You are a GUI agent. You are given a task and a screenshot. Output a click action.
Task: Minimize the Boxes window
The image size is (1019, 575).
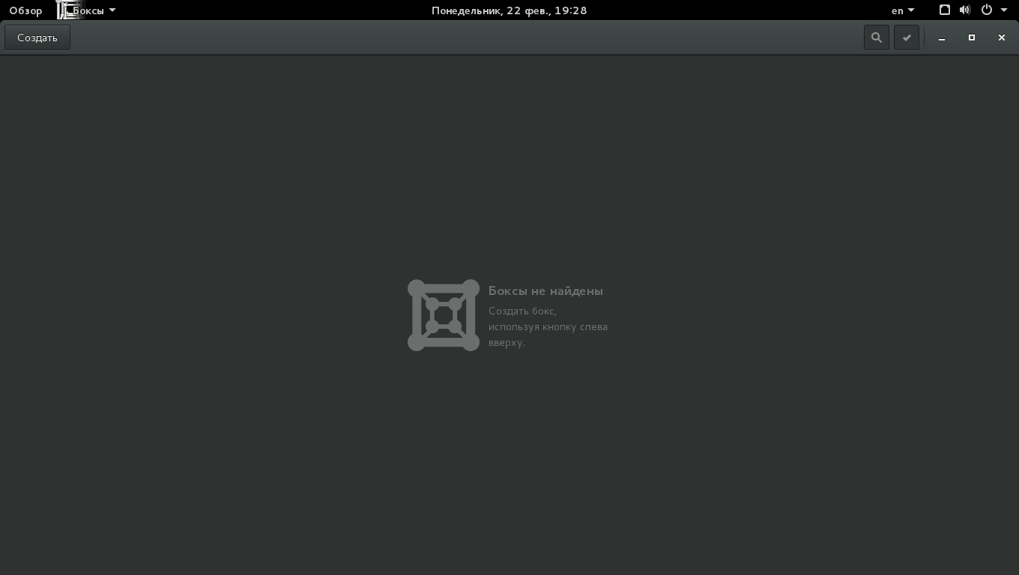(x=942, y=37)
